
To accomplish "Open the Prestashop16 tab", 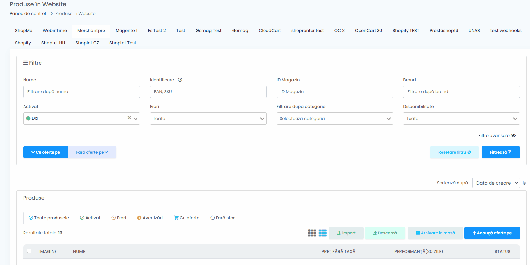I will point(444,30).
